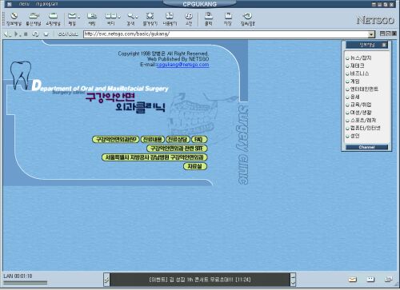Click the mail icon in the status bar
The width and height of the screenshot is (400, 290).
tap(353, 280)
